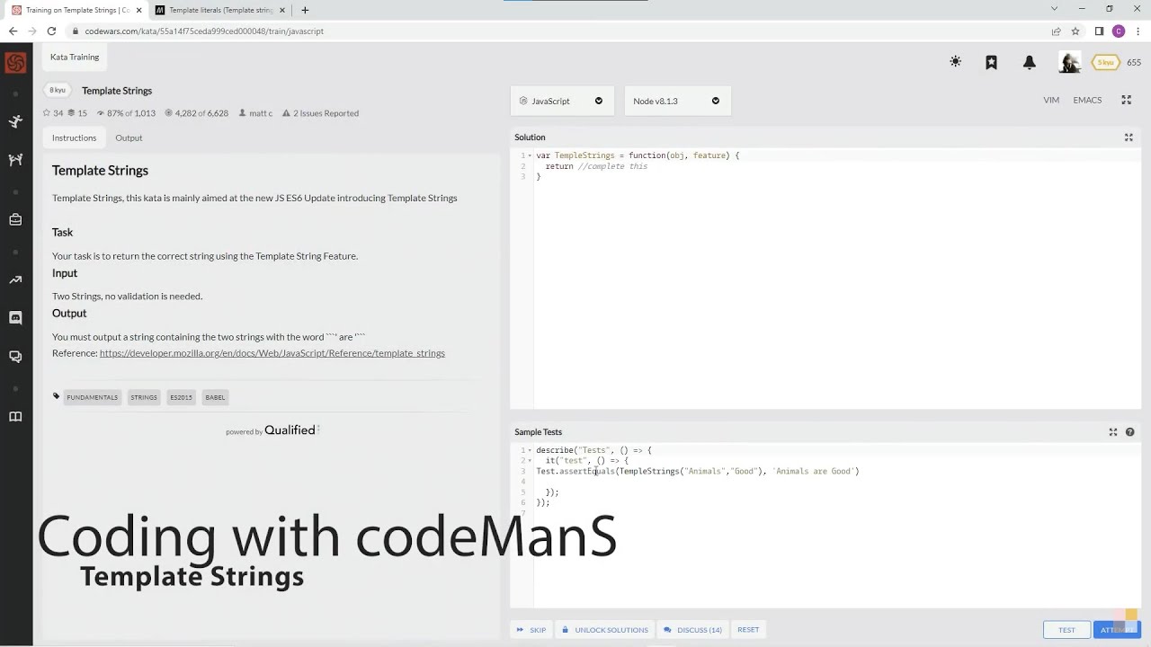Click UNLOCK SOLUTIONS button
Screen dimensions: 1151x647
605,630
